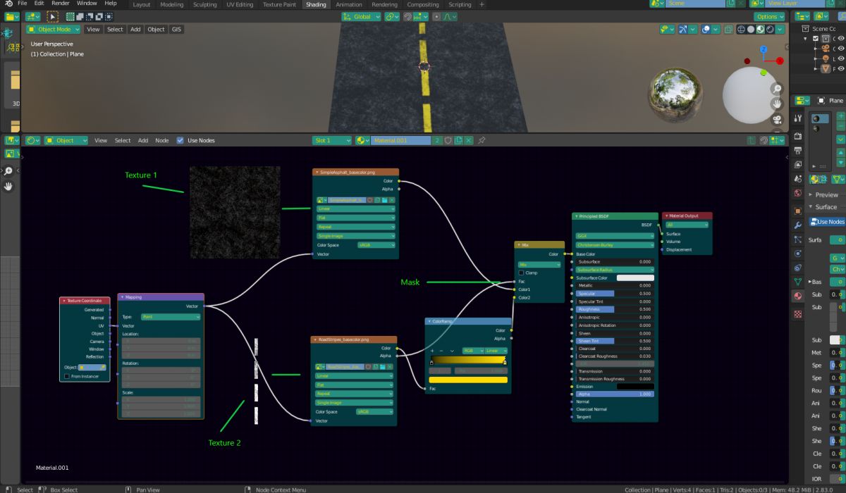Switch viewport shading to wireframe

[742, 30]
